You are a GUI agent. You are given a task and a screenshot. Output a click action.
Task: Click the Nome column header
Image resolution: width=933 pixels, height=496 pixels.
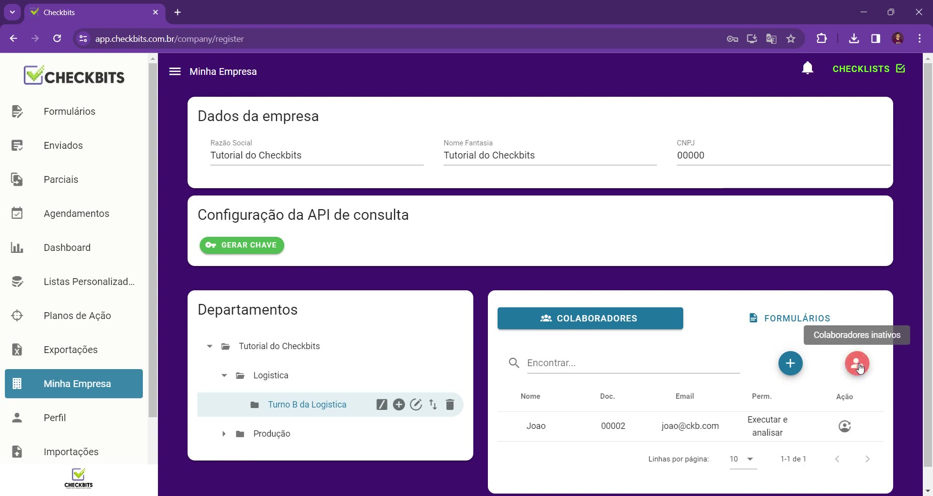[531, 396]
